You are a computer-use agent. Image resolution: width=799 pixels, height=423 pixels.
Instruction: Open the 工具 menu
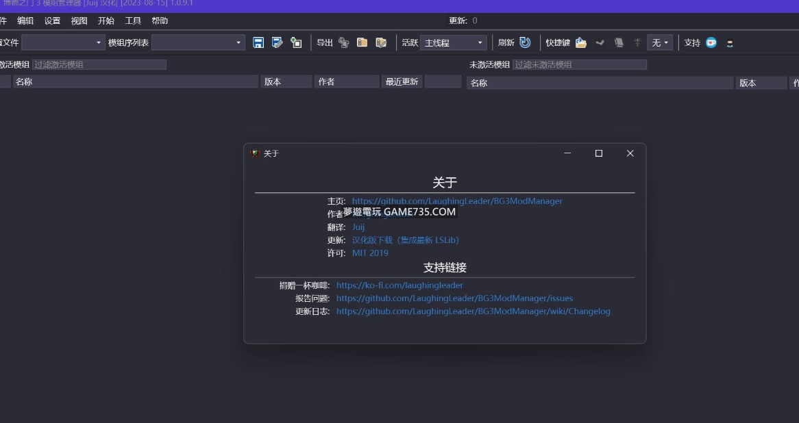pos(133,21)
